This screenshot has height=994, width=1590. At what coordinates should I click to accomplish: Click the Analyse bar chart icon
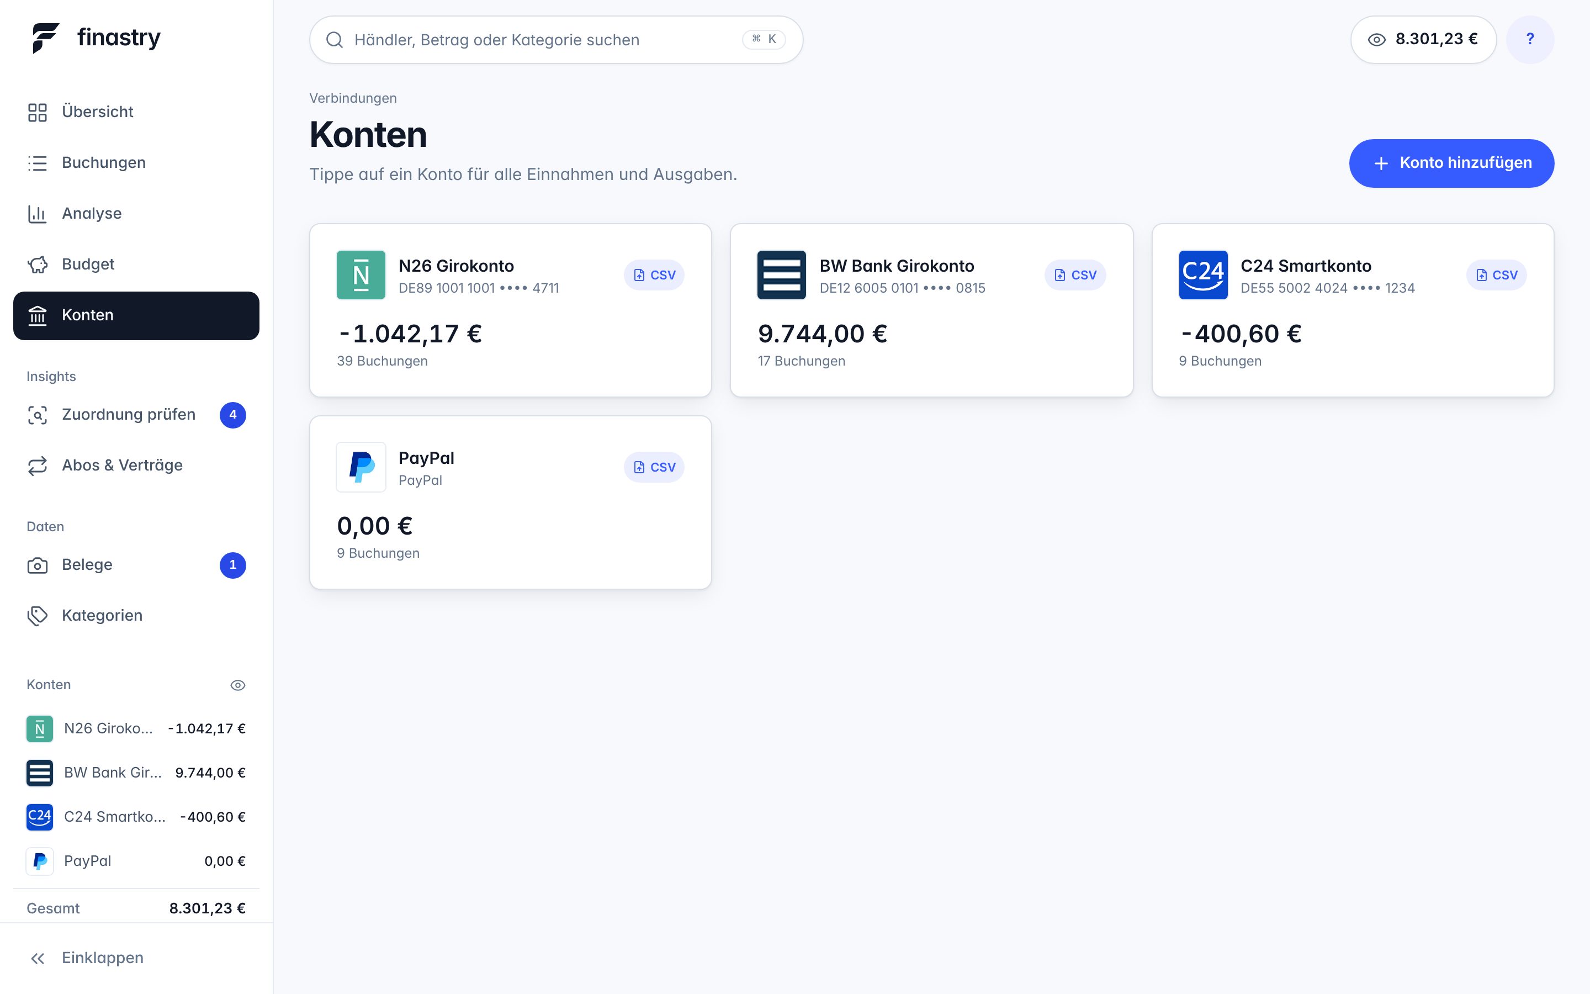point(38,214)
